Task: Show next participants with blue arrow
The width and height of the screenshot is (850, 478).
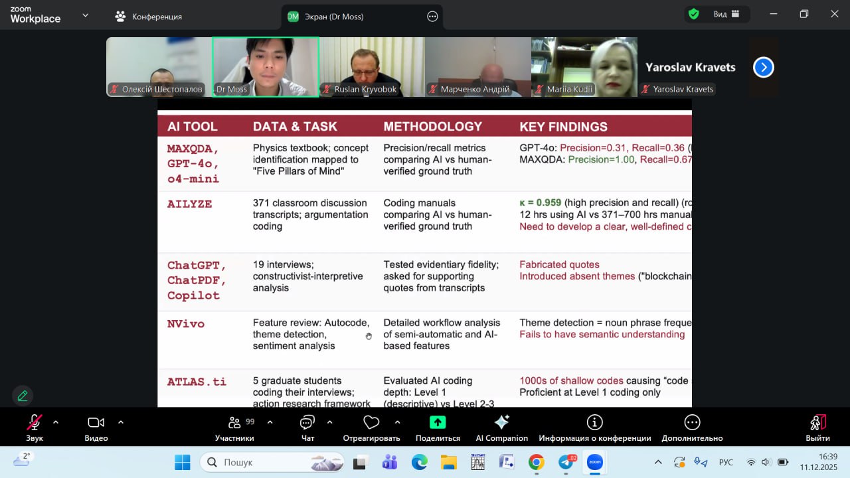Action: (763, 67)
